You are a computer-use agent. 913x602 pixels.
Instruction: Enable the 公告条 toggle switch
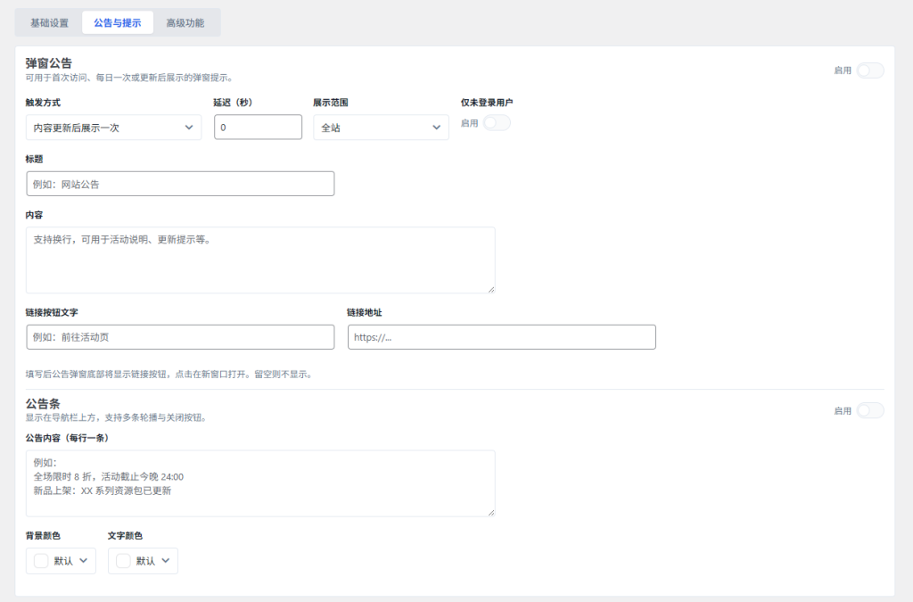pyautogui.click(x=869, y=410)
